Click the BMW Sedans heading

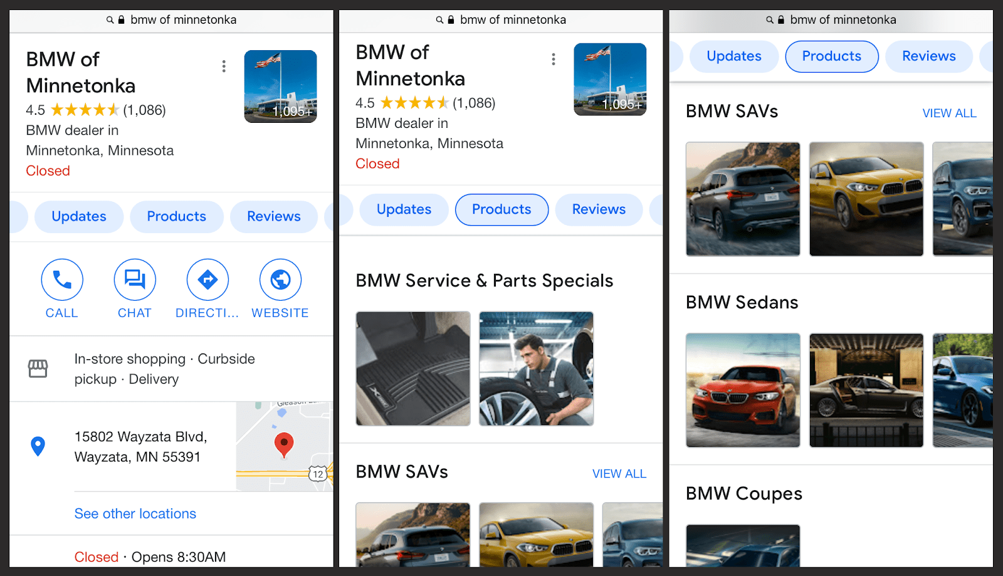pos(742,303)
